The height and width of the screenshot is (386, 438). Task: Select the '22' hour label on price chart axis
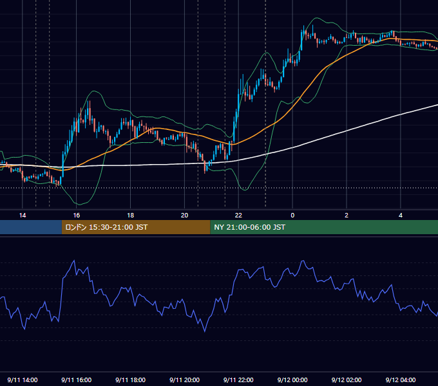point(238,216)
